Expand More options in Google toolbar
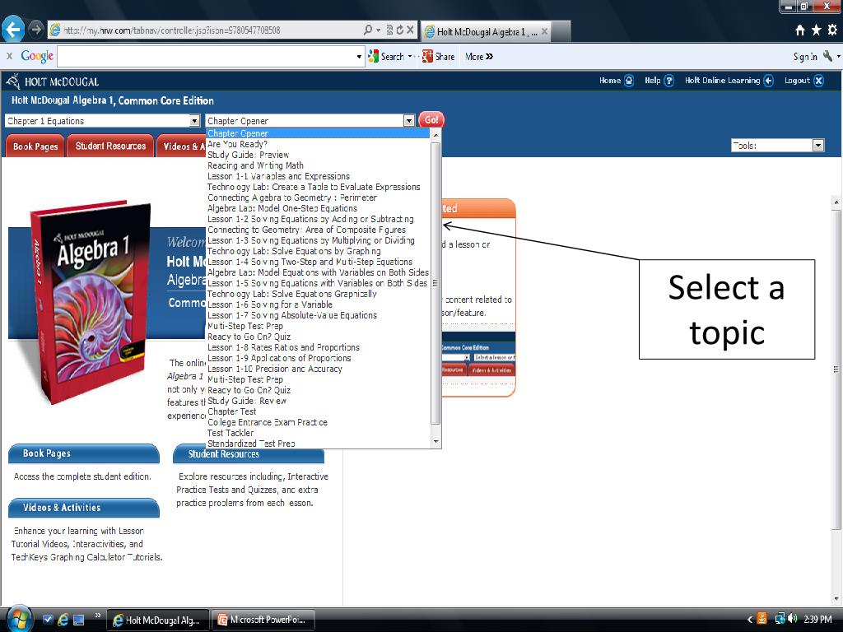Viewport: 843px width, 632px height. [x=479, y=57]
